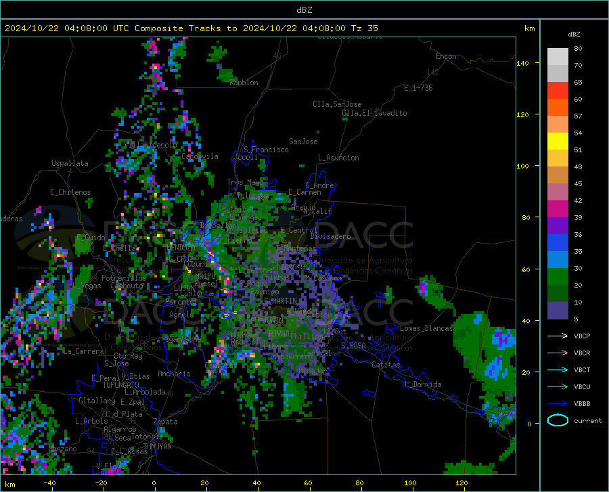Click the Potrerillos map label
Viewport: 609px width, 492px height.
pos(124,278)
